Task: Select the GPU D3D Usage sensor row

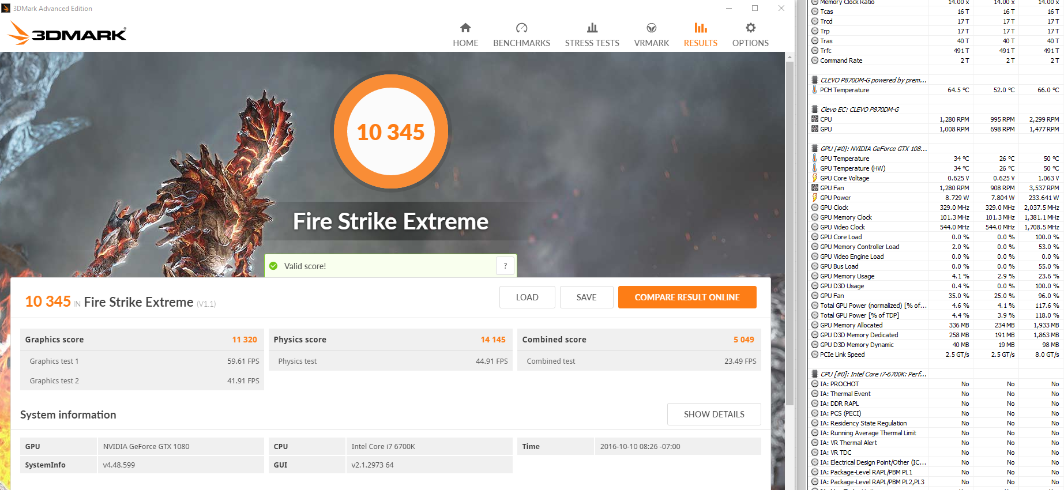Action: coord(935,285)
